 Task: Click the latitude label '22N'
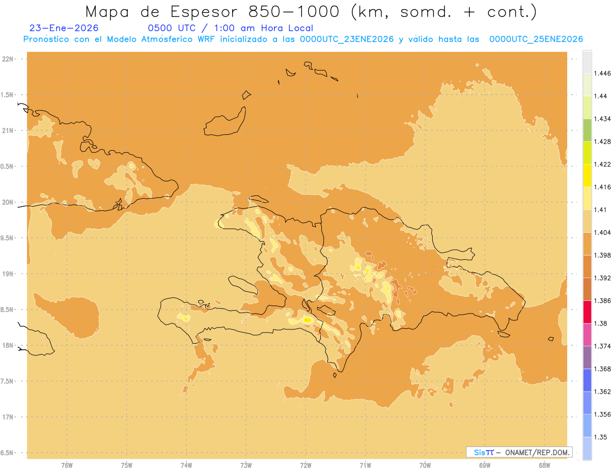pyautogui.click(x=8, y=59)
